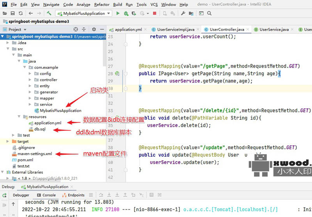Image resolution: width=312 pixels, height=217 pixels.
Task: Click the Forward navigation arrow
Action: pos(39,13)
